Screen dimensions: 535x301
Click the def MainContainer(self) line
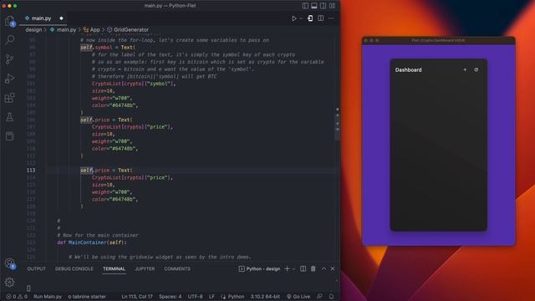(92, 242)
